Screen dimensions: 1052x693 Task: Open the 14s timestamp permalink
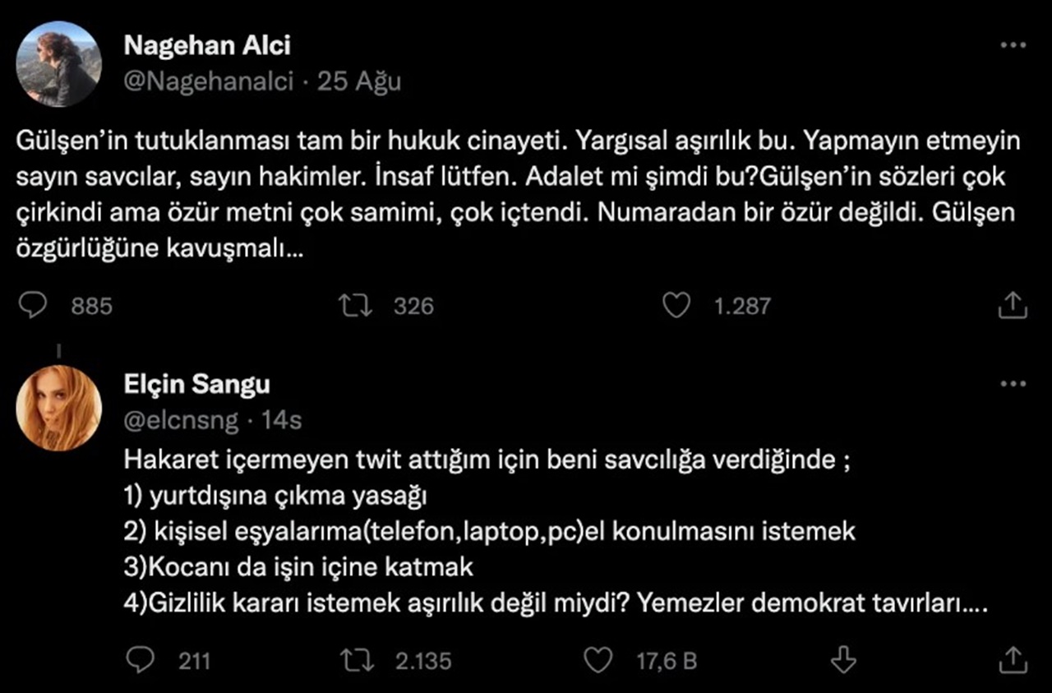coord(281,420)
